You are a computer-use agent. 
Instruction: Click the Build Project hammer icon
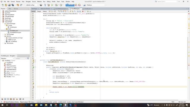(x=45, y=5)
